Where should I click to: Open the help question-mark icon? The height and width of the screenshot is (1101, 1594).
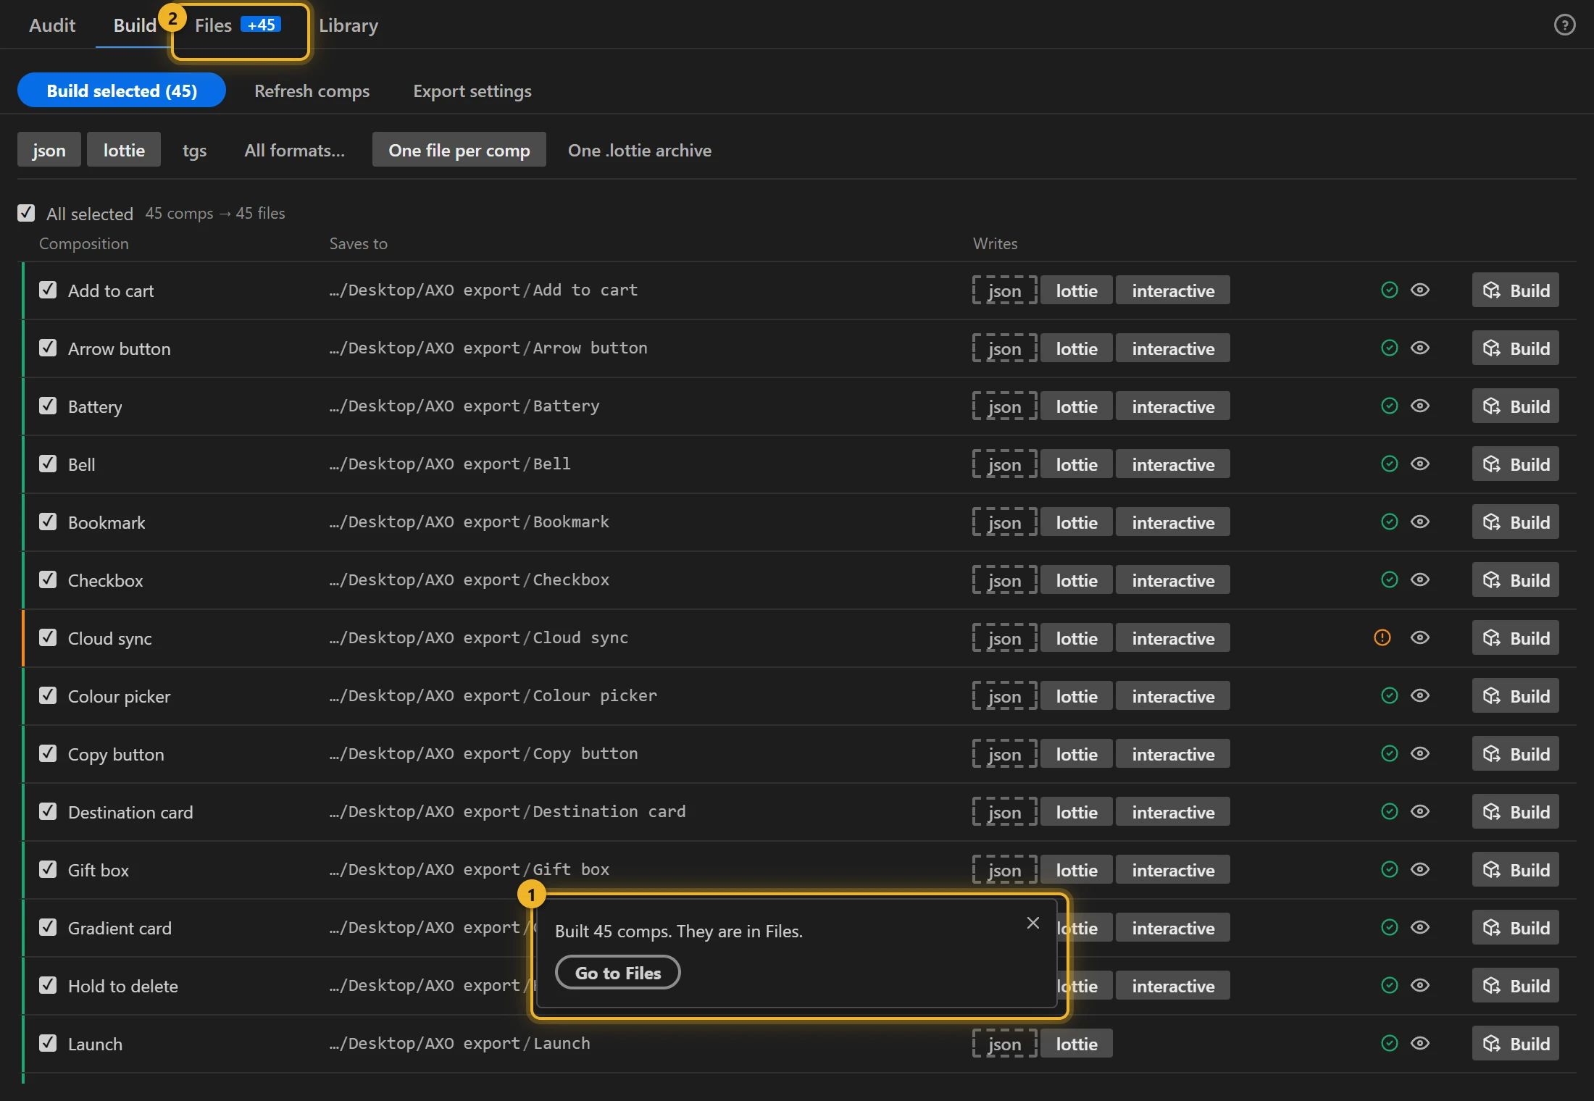point(1564,25)
